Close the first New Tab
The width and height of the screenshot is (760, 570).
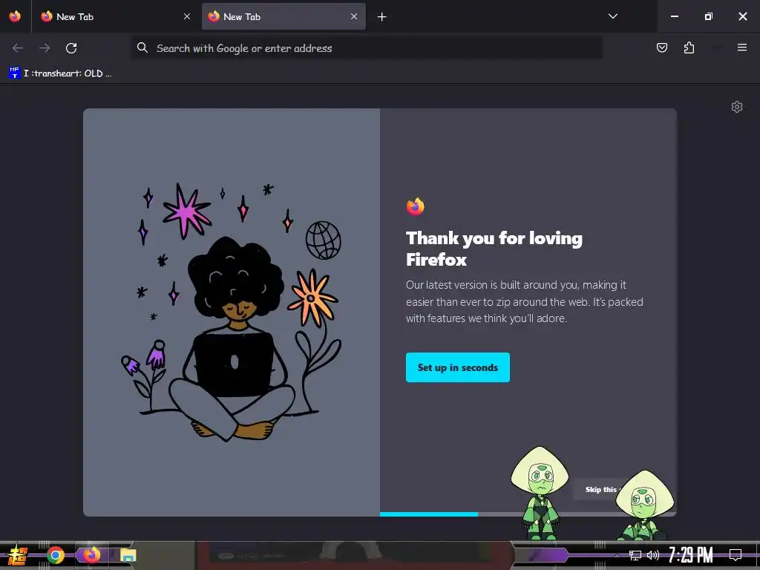point(186,16)
